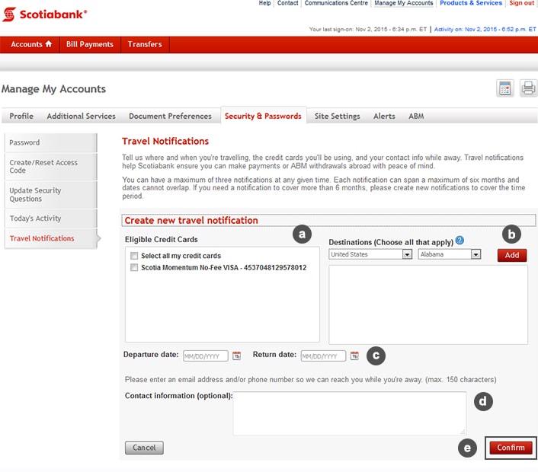Click the Manage My Accounts top link
This screenshot has height=472, width=538.
coord(404,3)
